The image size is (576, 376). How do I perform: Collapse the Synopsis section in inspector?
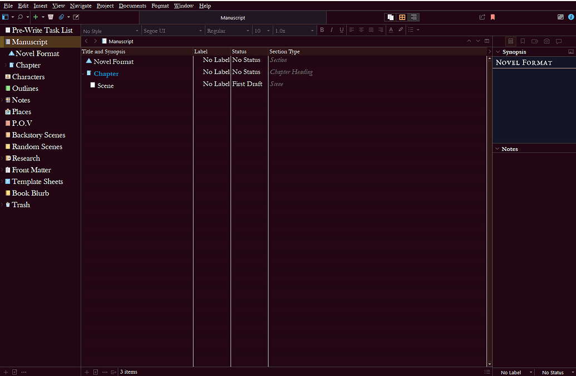pos(498,52)
